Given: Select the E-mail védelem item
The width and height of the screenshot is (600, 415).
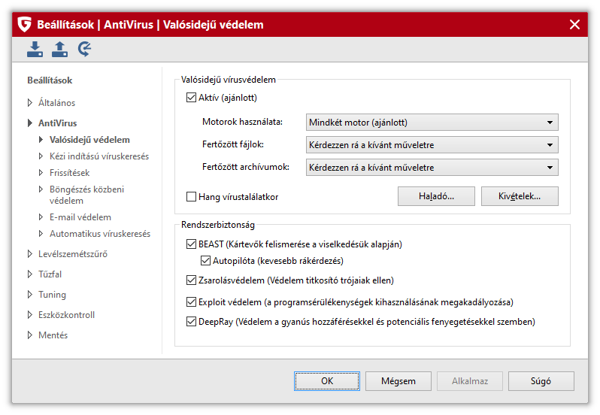Looking at the screenshot, I should point(80,217).
